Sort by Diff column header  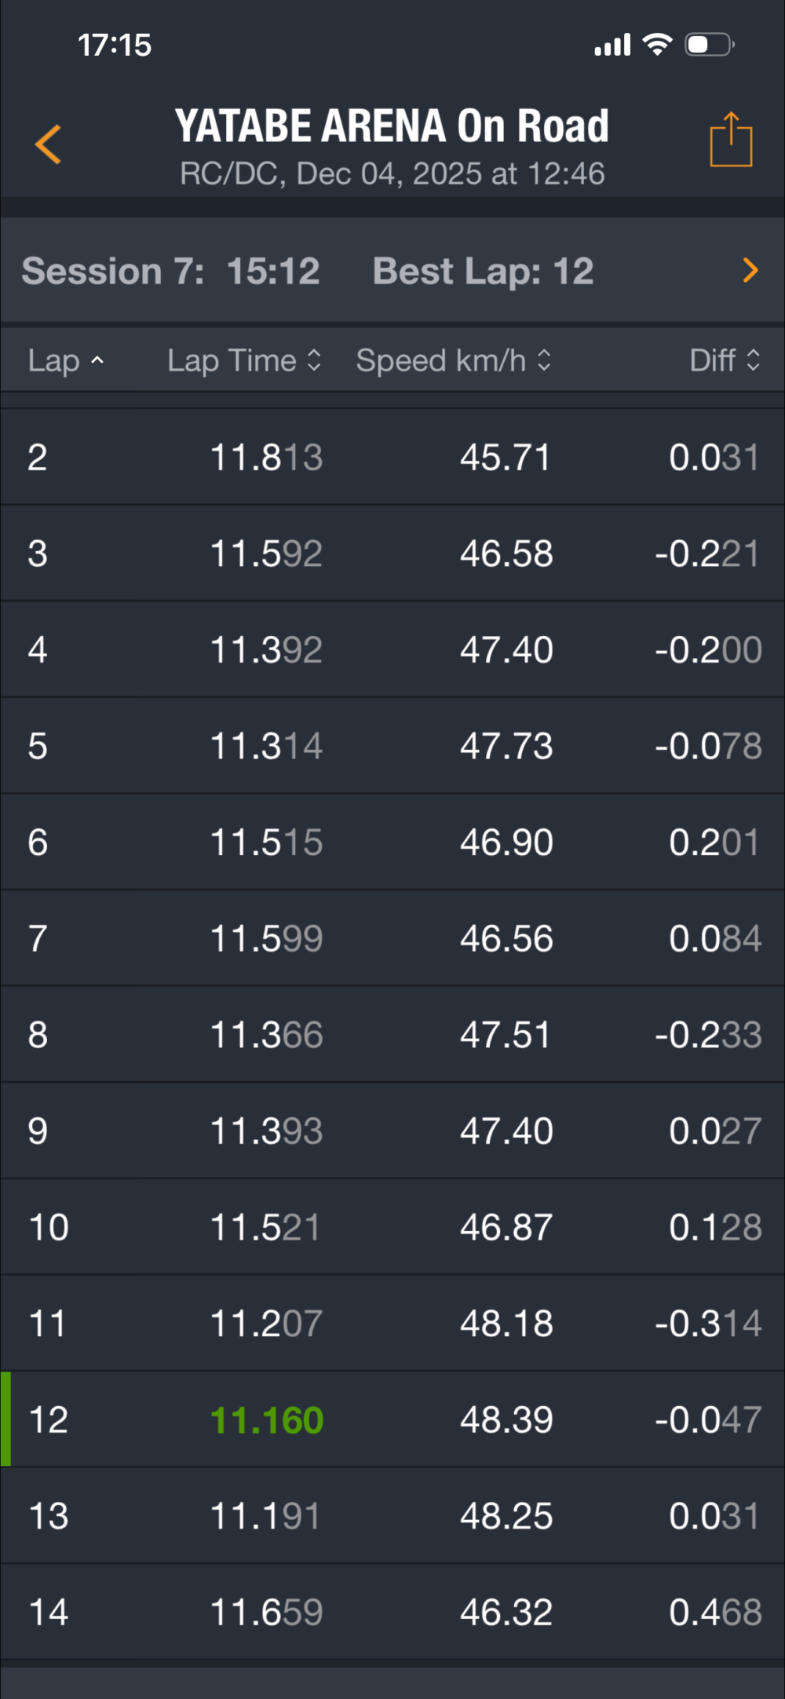point(724,360)
